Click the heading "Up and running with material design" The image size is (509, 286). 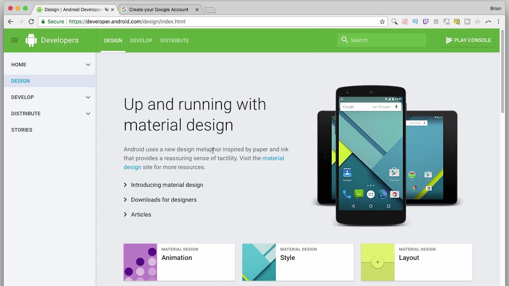[195, 114]
